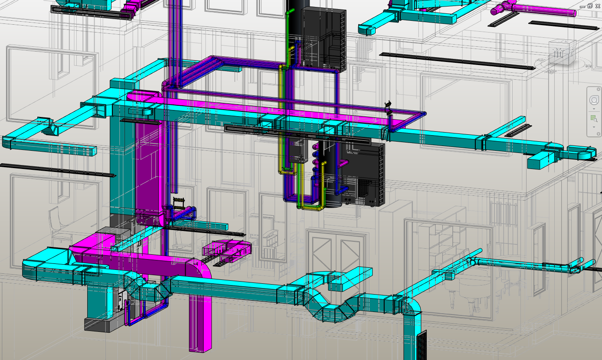Open the navigation bar customize menu

(599, 134)
